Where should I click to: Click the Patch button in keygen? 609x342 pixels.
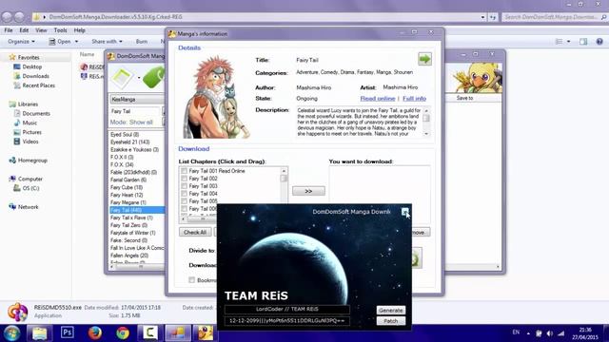coord(391,321)
